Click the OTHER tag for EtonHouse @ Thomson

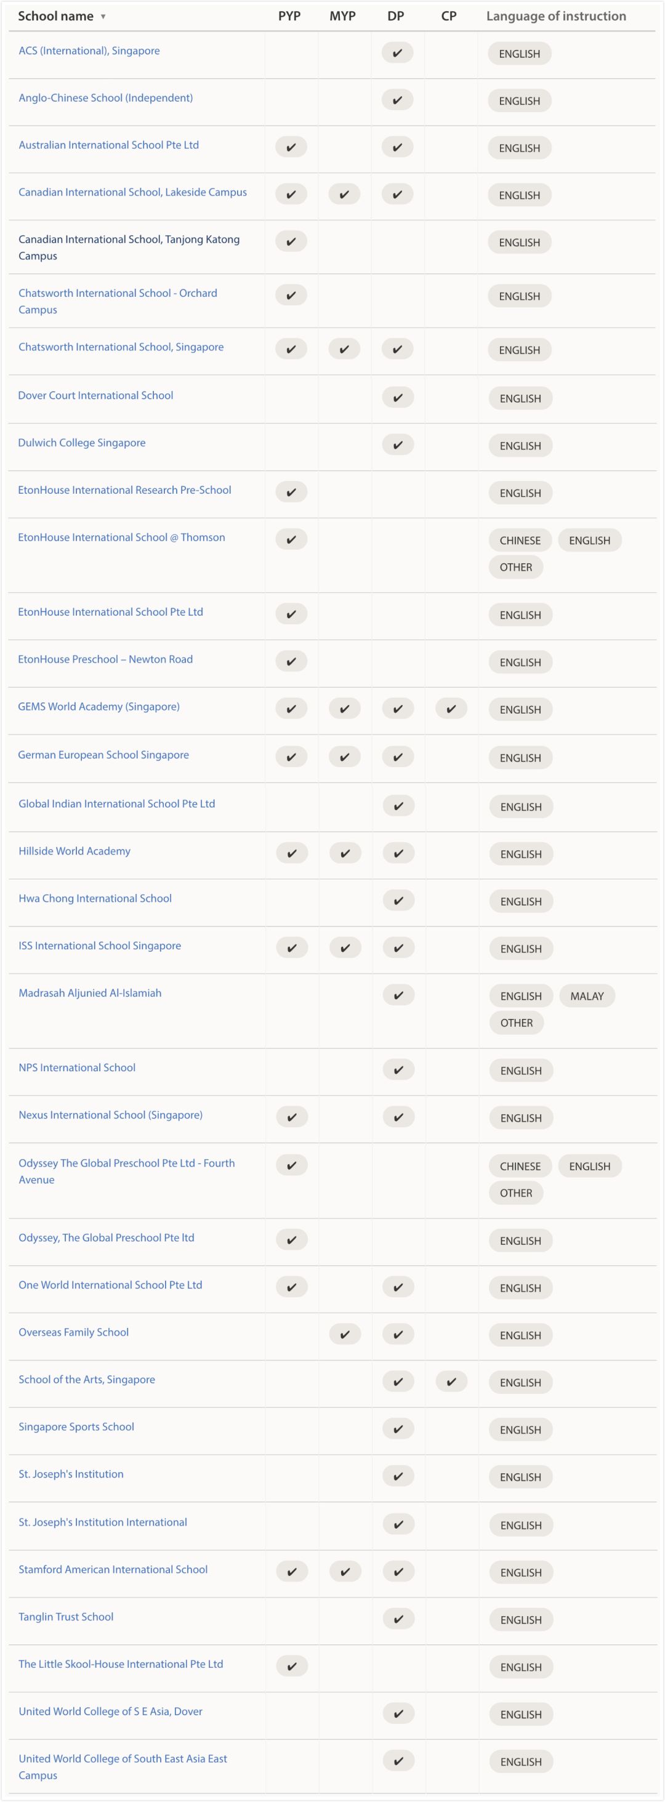pos(516,566)
